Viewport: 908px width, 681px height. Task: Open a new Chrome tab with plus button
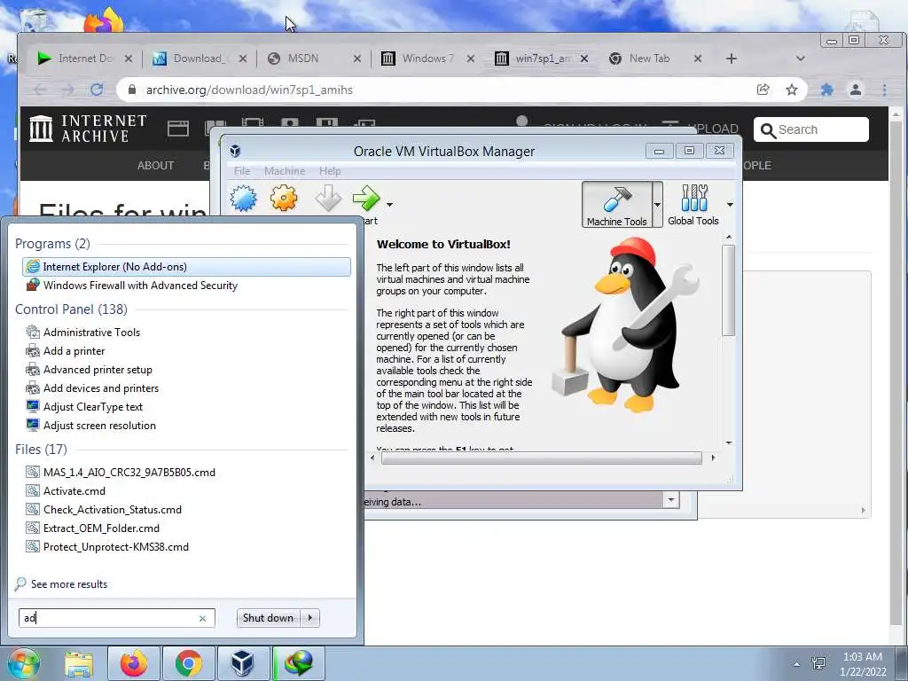[732, 59]
